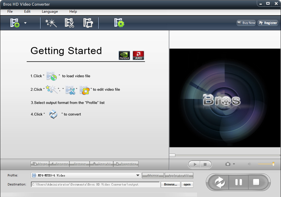This screenshot has width=281, height=197.
Task: Close the Bros HD Video Converter window
Action: (x=276, y=4)
